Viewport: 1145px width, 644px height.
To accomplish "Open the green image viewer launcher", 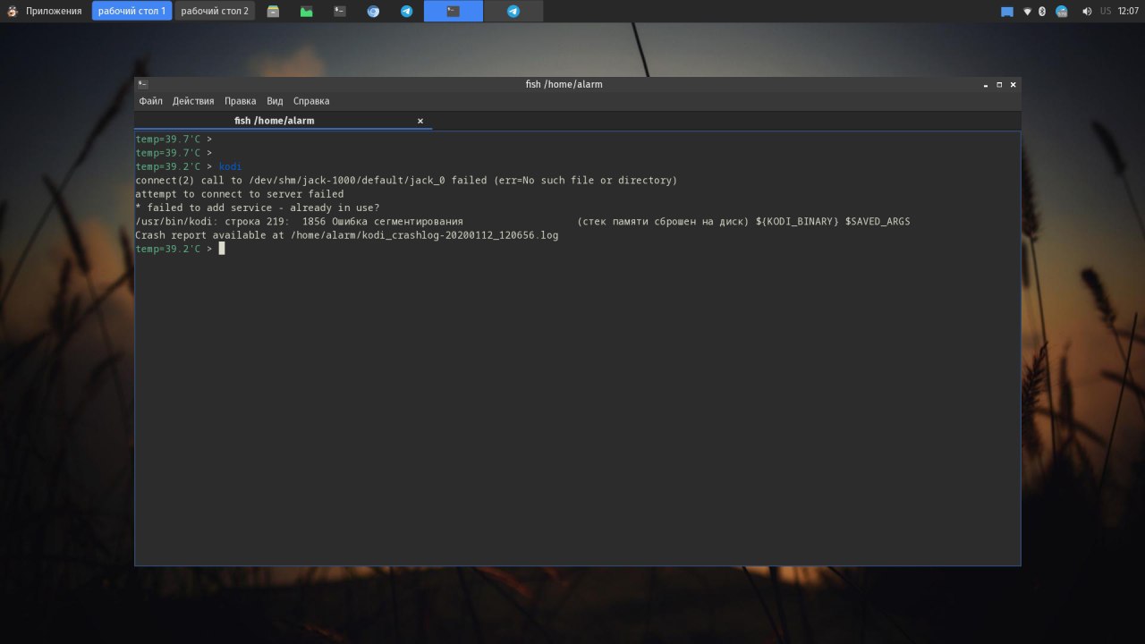I will tap(307, 12).
